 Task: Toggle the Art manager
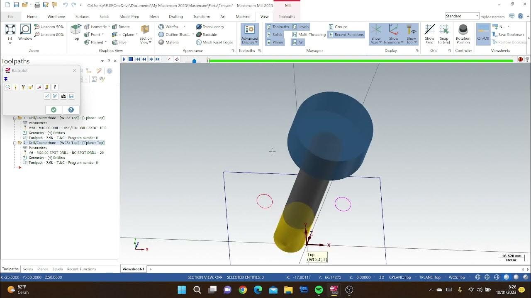[298, 42]
